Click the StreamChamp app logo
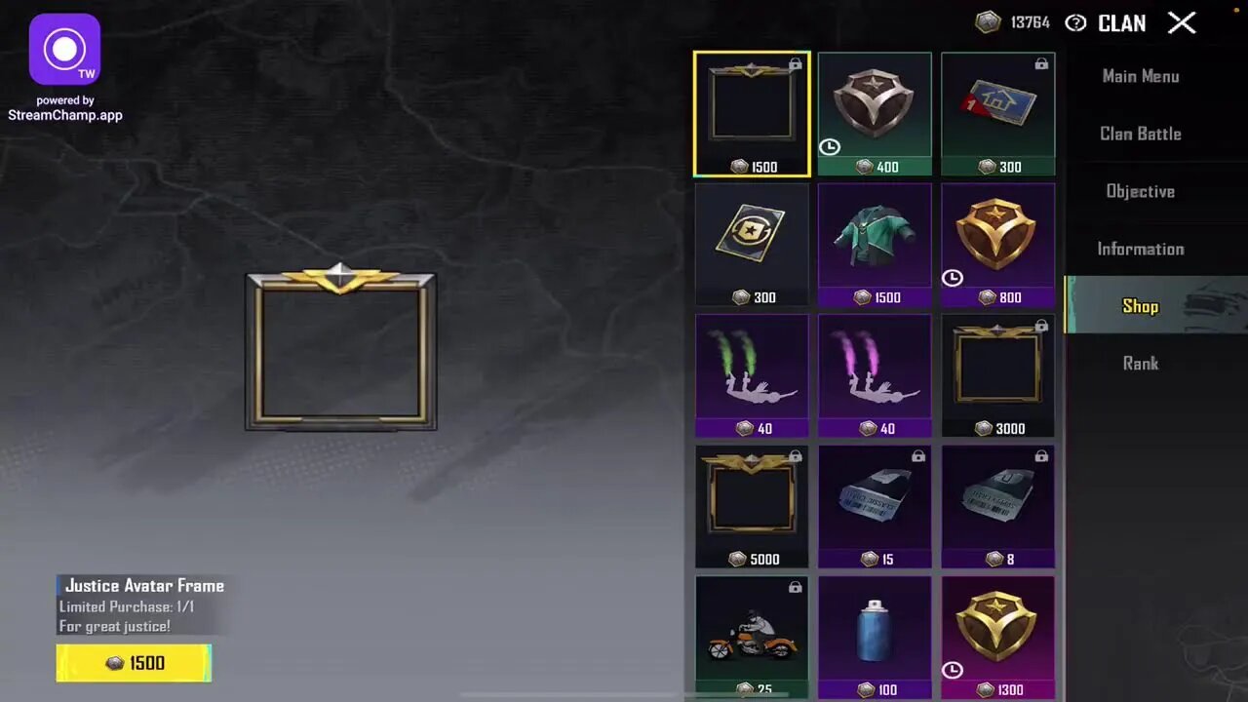The width and height of the screenshot is (1248, 702). pyautogui.click(x=64, y=49)
